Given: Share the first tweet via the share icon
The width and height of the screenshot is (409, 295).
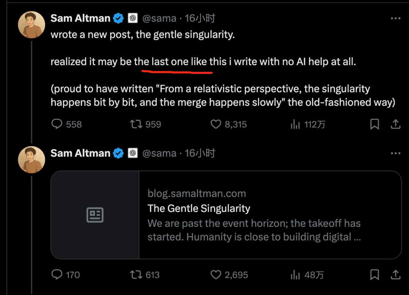Looking at the screenshot, I should coord(395,124).
